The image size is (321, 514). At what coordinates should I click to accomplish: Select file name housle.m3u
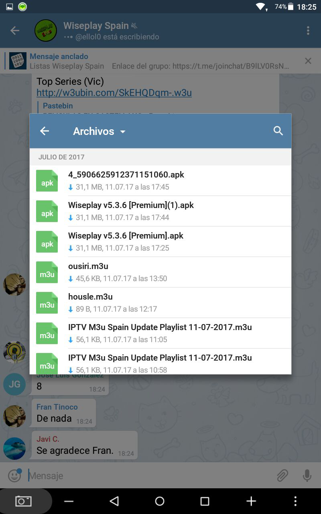click(90, 297)
